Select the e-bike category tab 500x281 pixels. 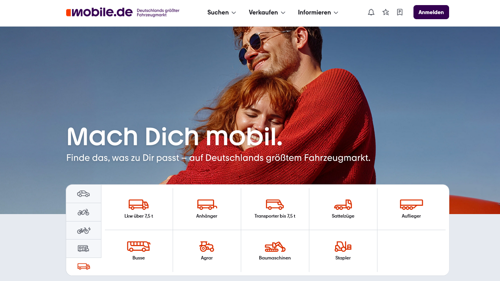(83, 231)
